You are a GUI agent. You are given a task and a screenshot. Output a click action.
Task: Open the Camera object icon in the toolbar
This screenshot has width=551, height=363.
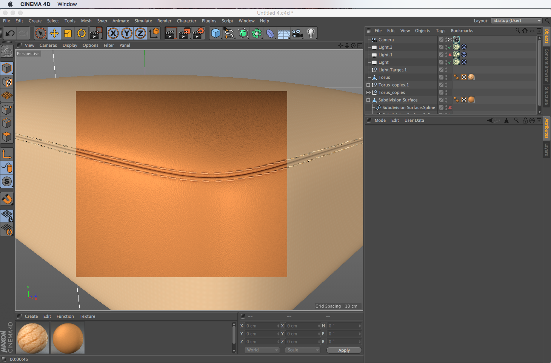(x=297, y=34)
